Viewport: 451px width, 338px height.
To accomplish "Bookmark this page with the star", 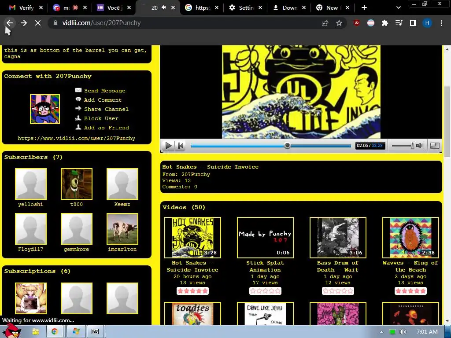I will coord(339,23).
